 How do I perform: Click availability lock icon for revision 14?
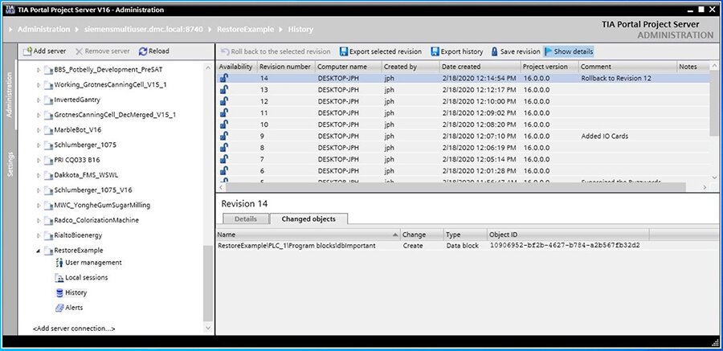point(223,78)
